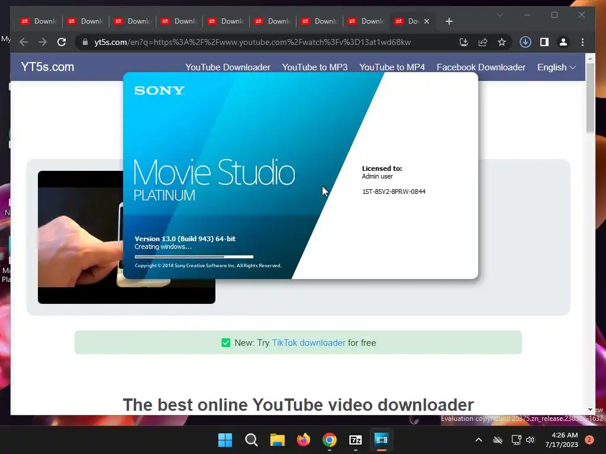
Task: Click the scrollbar down arrow
Action: tap(590, 410)
